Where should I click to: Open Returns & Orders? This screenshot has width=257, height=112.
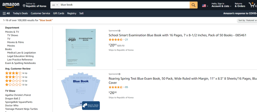[240, 5]
